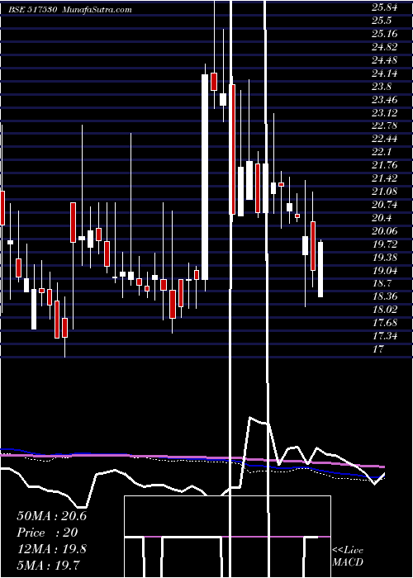The height and width of the screenshot is (578, 413).
Task: Click the 19.38 price axis label
Action: coord(384,257)
